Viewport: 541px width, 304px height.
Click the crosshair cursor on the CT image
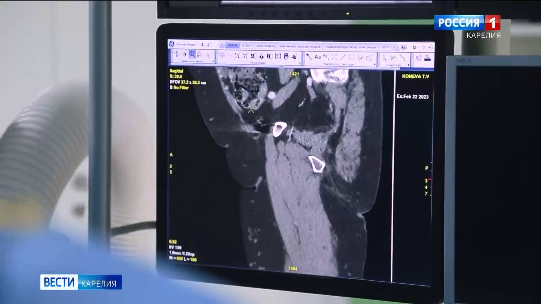(251, 110)
